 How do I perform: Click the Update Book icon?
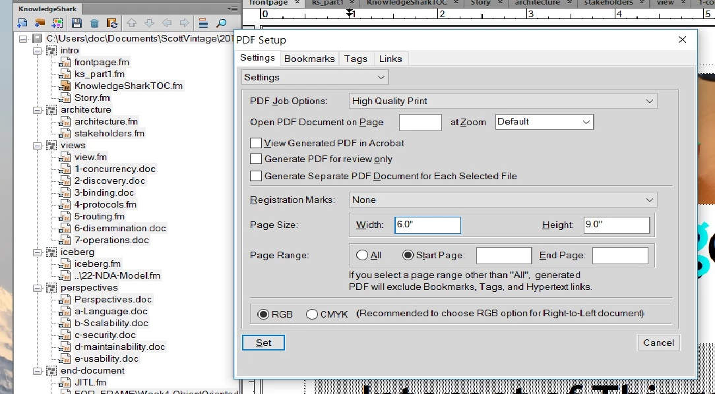point(112,23)
